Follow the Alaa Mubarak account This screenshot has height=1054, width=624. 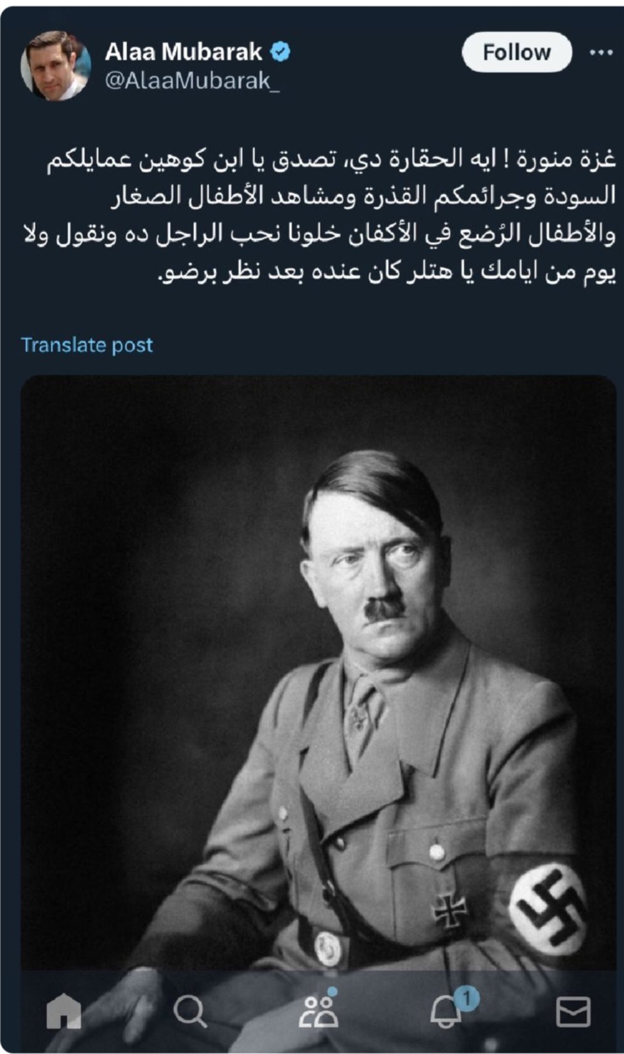pos(516,52)
